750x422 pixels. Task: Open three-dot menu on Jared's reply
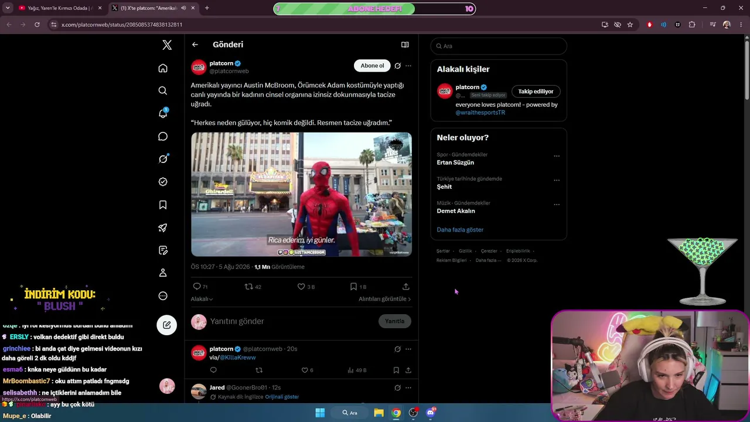pos(408,387)
